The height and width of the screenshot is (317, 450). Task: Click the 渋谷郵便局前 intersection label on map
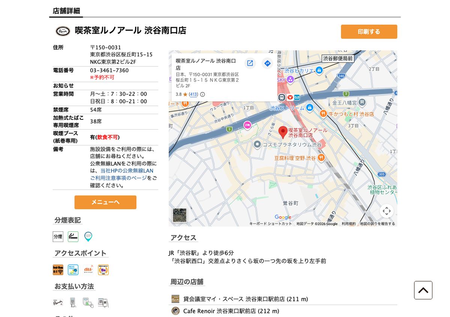point(338,59)
